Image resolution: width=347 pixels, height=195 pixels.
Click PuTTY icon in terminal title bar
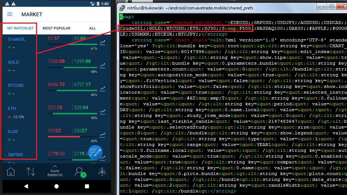(x=122, y=8)
